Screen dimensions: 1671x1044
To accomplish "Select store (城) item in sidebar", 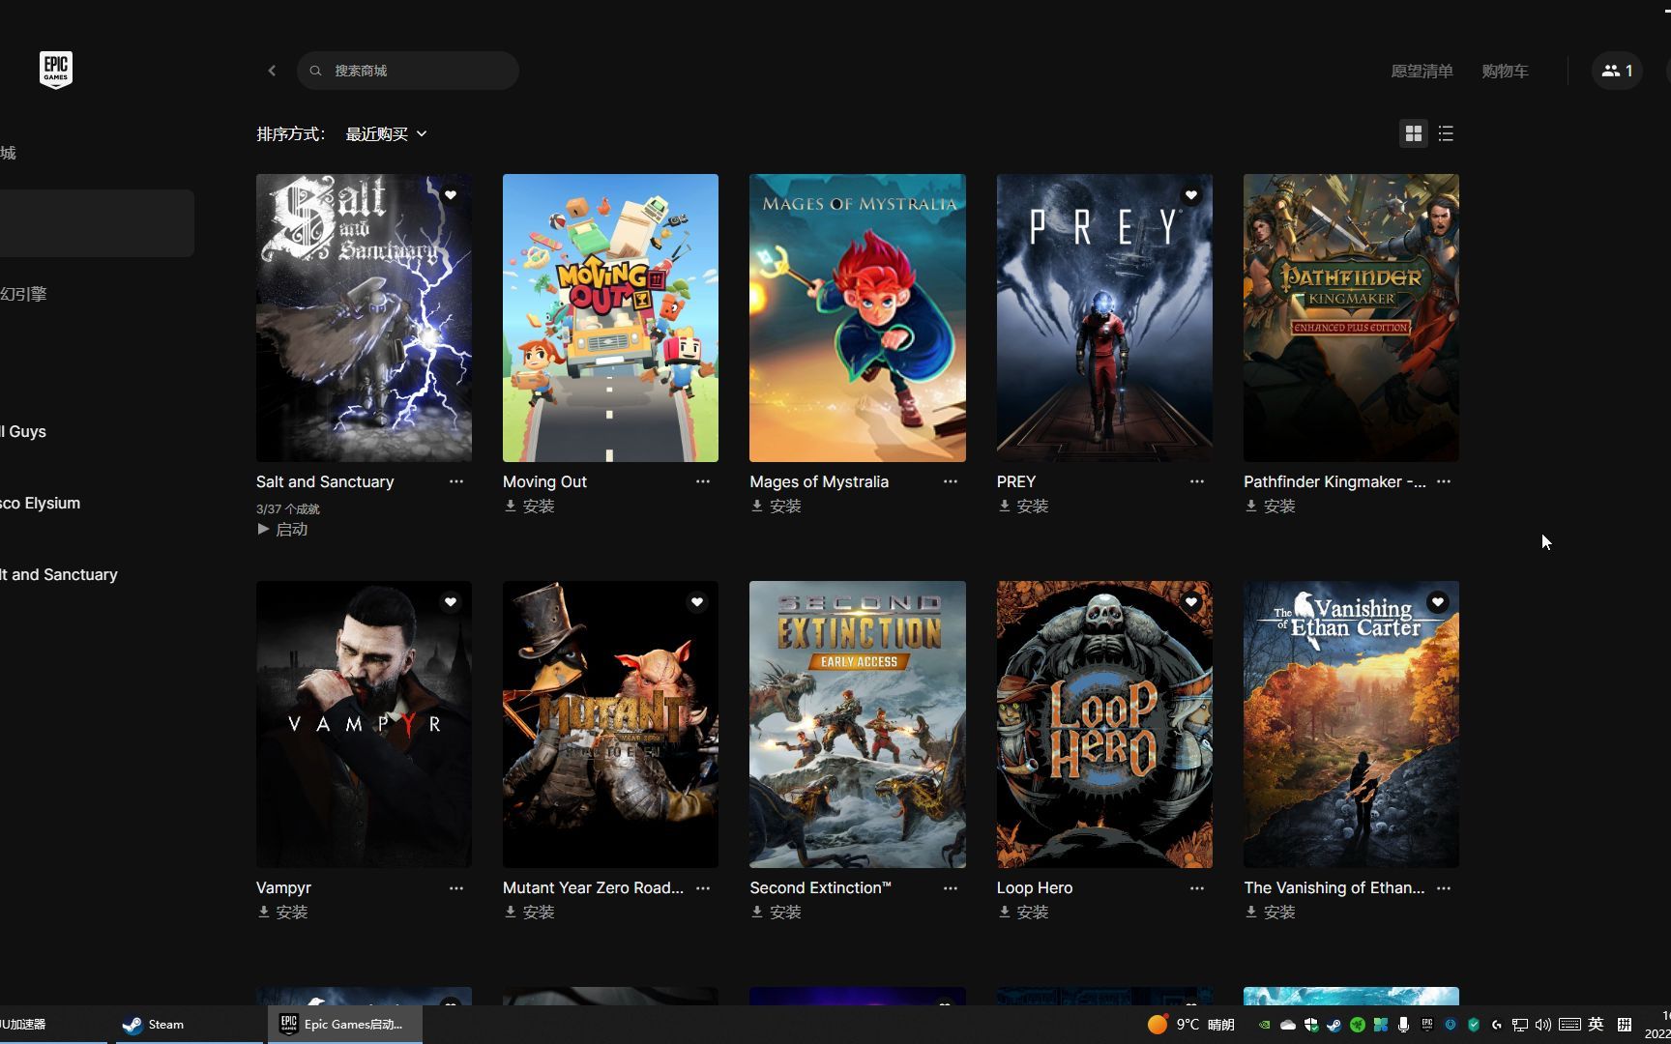I will click(8, 153).
